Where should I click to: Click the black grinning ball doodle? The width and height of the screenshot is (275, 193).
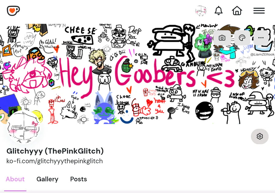(204, 111)
